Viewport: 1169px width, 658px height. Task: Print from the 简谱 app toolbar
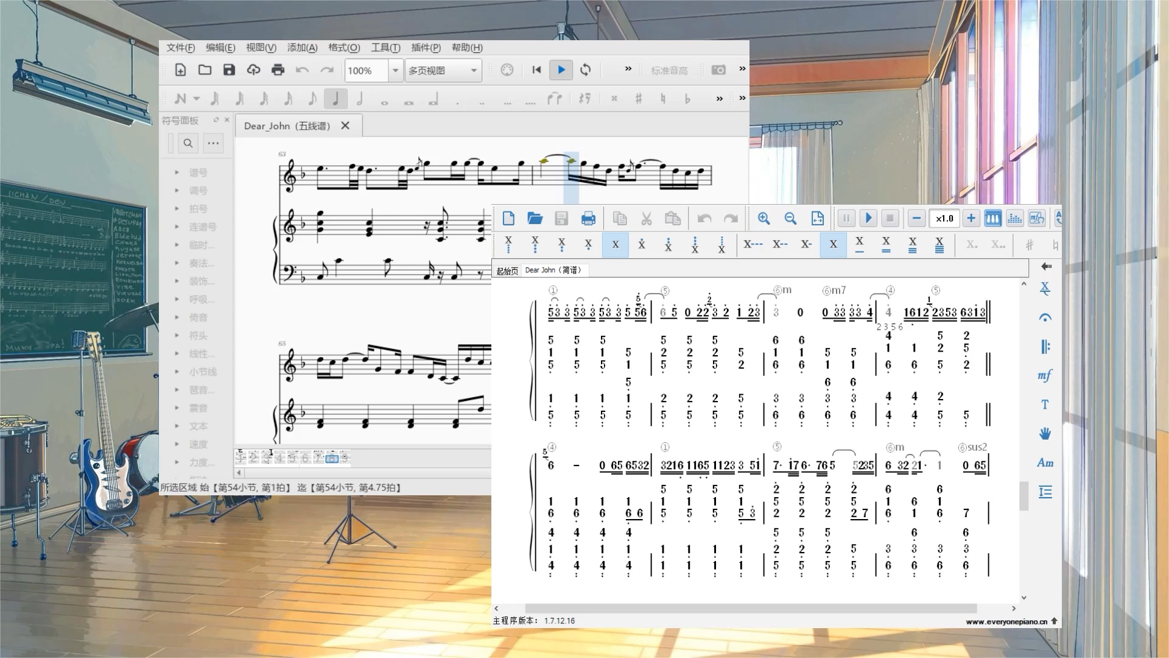coord(588,218)
